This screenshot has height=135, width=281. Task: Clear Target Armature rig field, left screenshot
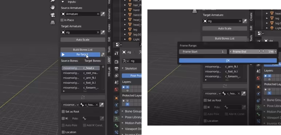[x=98, y=32]
